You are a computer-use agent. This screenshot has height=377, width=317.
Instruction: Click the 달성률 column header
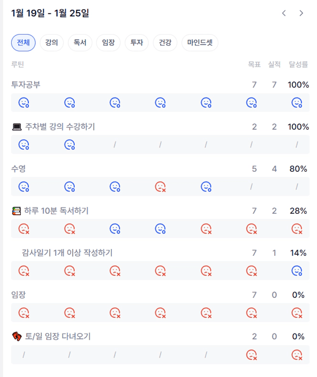pyautogui.click(x=298, y=64)
